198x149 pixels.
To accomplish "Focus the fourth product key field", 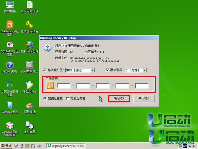I will tap(122, 86).
